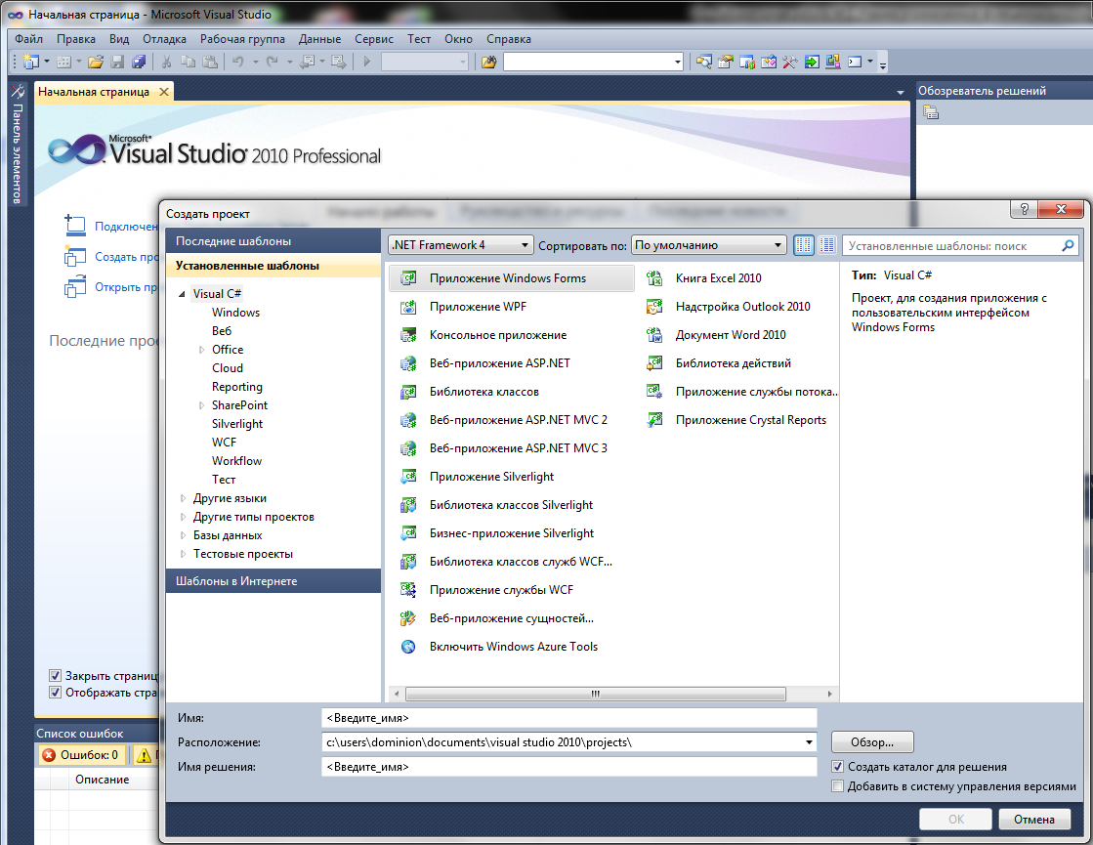Viewport: 1093px width, 845px height.
Task: Click the Создать проект link on start page
Action: point(126,257)
